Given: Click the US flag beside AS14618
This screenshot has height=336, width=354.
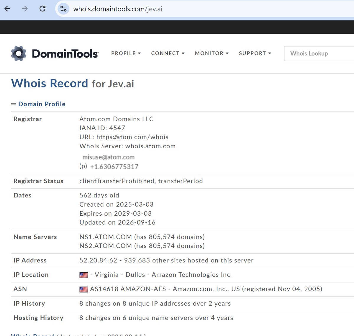Looking at the screenshot, I should tap(84, 290).
